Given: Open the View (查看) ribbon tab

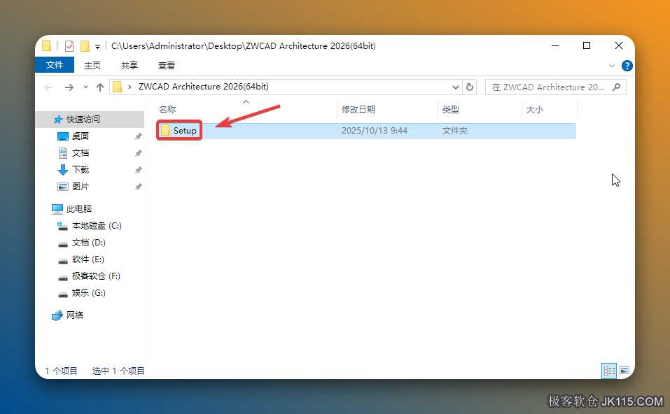Looking at the screenshot, I should pyautogui.click(x=166, y=65).
